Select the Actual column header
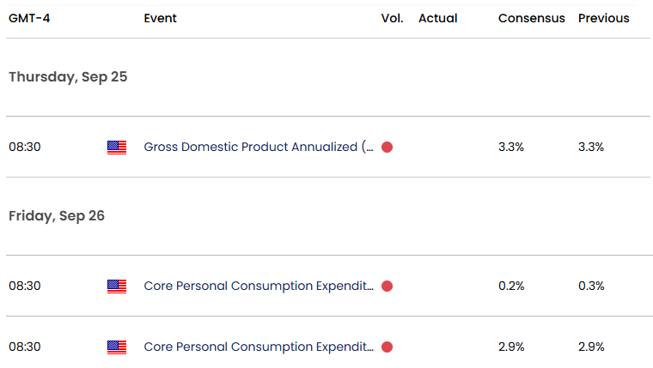653x368 pixels. point(438,18)
